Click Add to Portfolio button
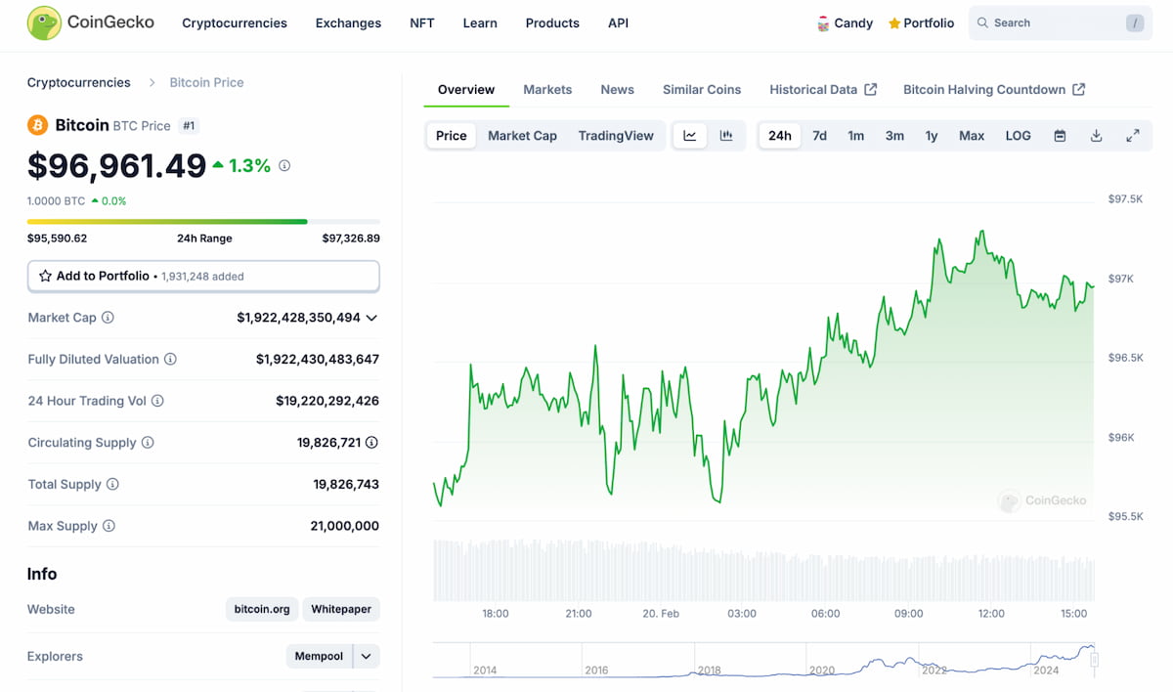This screenshot has height=692, width=1173. 203,277
